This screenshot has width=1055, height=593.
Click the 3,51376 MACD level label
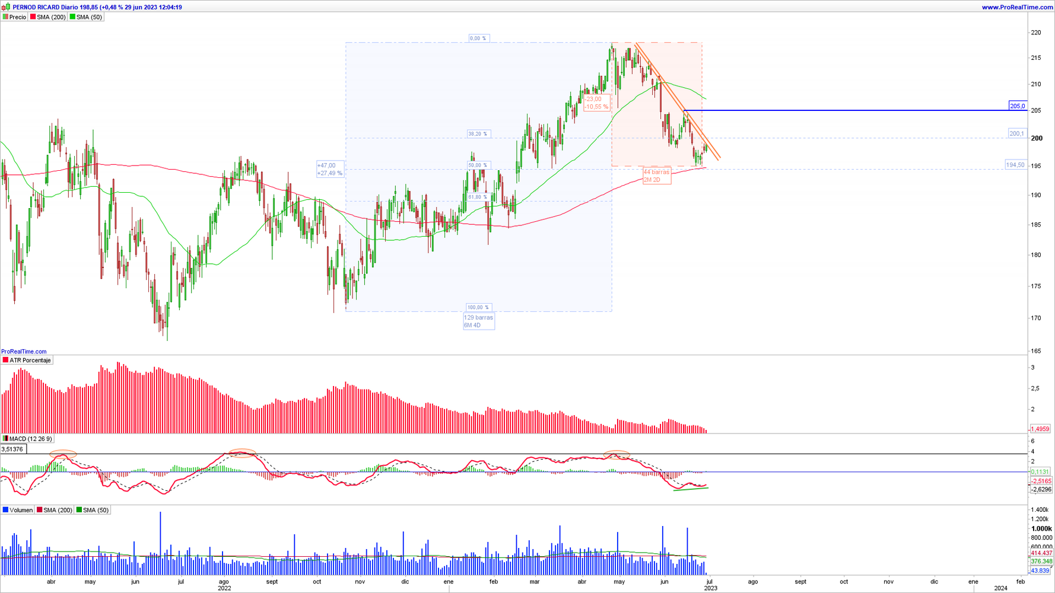tap(14, 449)
